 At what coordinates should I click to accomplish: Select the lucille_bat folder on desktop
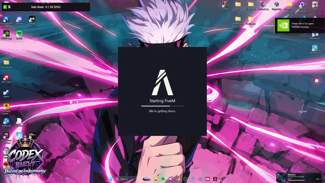(x=251, y=21)
